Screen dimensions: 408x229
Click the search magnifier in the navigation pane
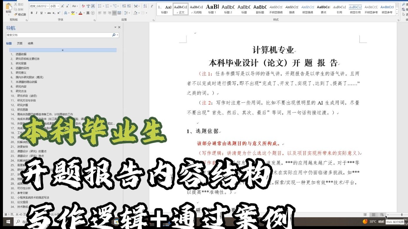click(x=114, y=35)
